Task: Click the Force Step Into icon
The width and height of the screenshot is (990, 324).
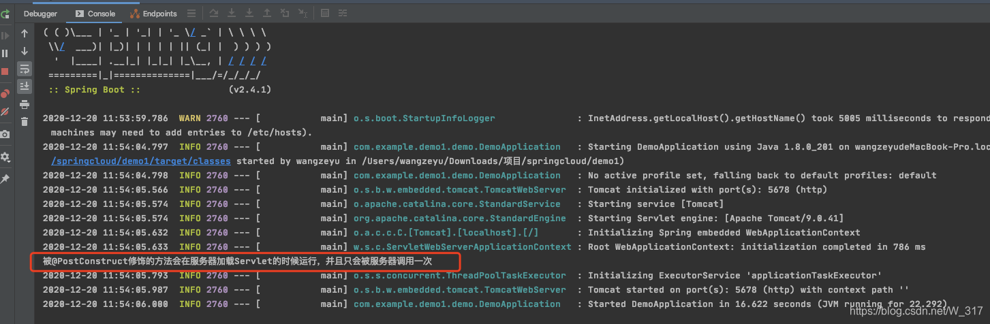Action: click(249, 14)
